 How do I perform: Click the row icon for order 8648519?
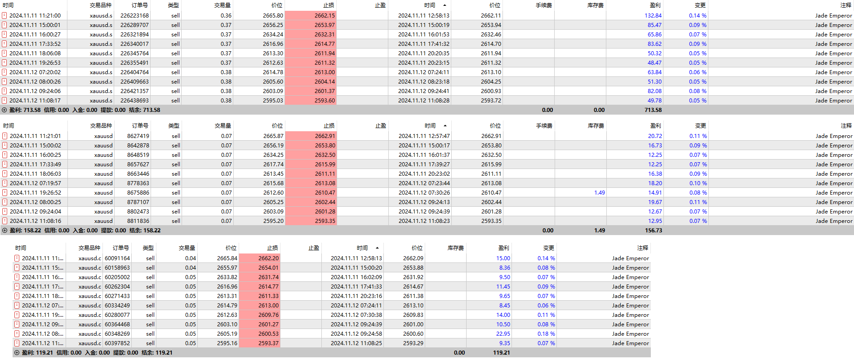click(x=5, y=155)
